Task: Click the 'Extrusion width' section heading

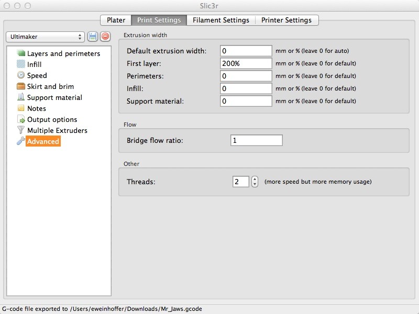Action: point(145,35)
